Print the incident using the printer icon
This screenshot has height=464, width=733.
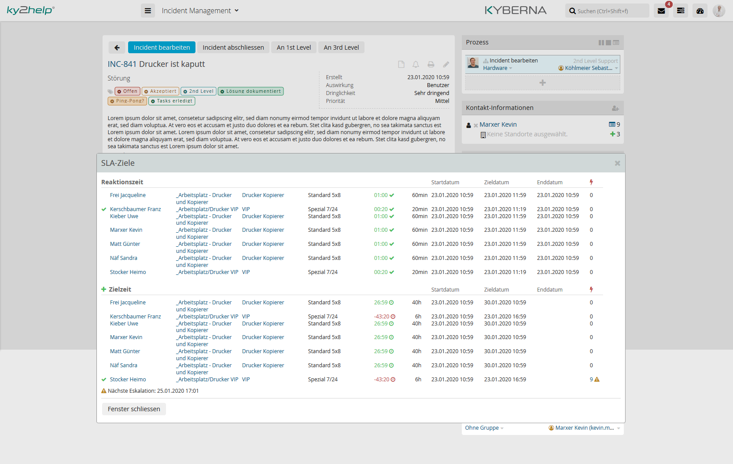pyautogui.click(x=431, y=64)
